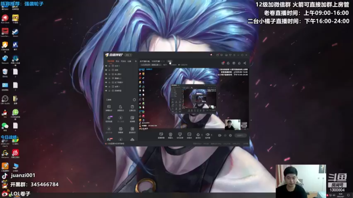Click the taskbar clock
This screenshot has height=198, width=353.
coord(341,195)
